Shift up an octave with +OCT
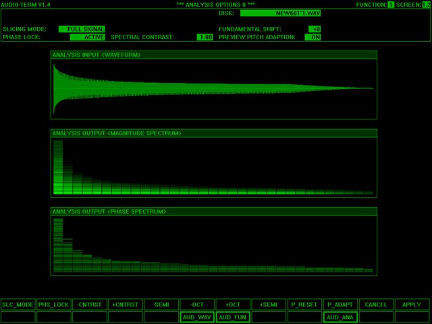432x324 pixels. tap(233, 304)
